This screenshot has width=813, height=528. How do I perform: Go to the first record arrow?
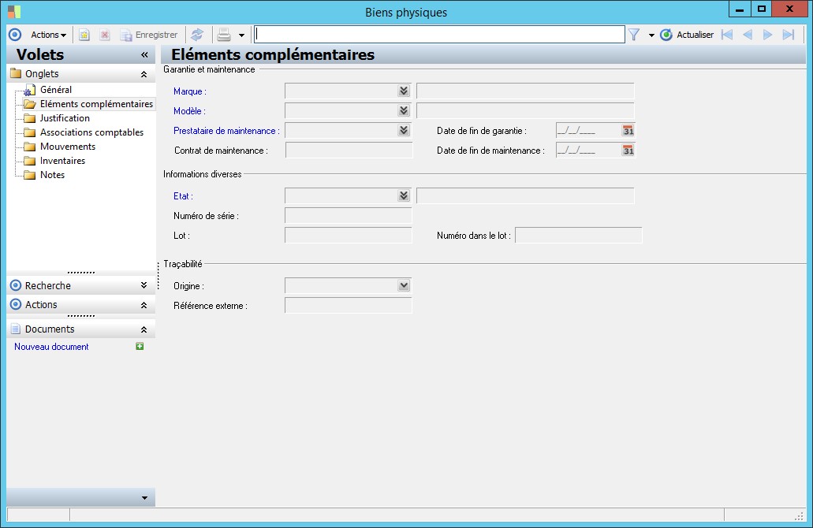tap(727, 35)
